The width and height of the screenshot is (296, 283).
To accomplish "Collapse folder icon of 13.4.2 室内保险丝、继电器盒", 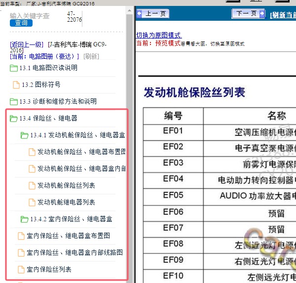I will click(x=24, y=219).
